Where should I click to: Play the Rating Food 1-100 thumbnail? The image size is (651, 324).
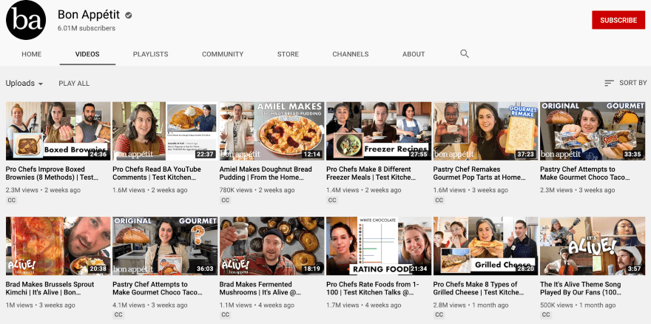(x=378, y=246)
